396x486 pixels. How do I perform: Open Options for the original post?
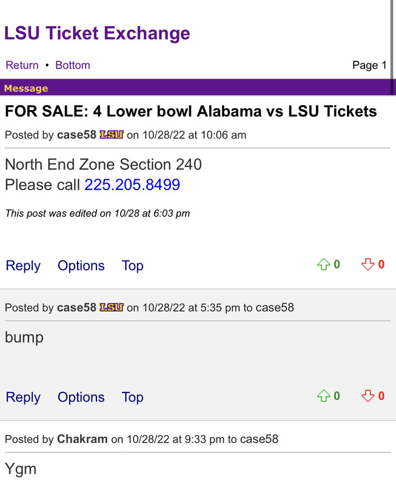[81, 265]
